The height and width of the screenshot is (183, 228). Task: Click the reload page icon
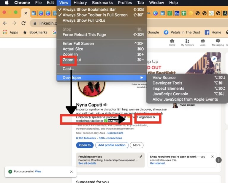[x=23, y=23]
